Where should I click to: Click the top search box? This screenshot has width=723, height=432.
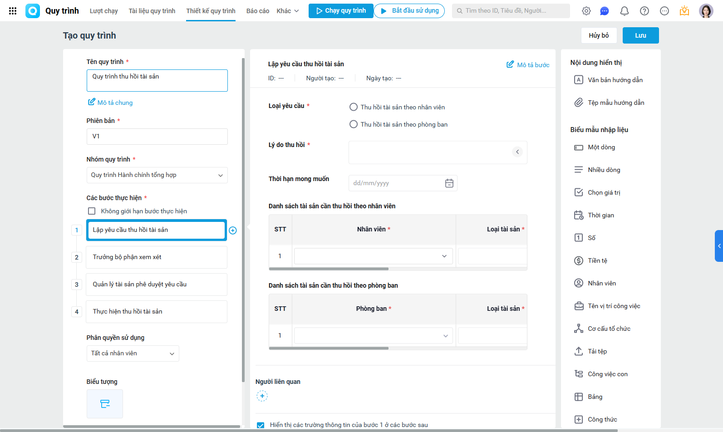pos(511,11)
